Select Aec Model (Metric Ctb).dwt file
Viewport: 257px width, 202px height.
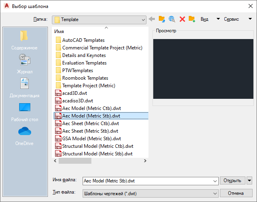pos(88,108)
